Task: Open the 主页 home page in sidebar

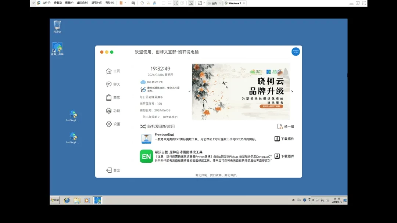Action: [113, 71]
